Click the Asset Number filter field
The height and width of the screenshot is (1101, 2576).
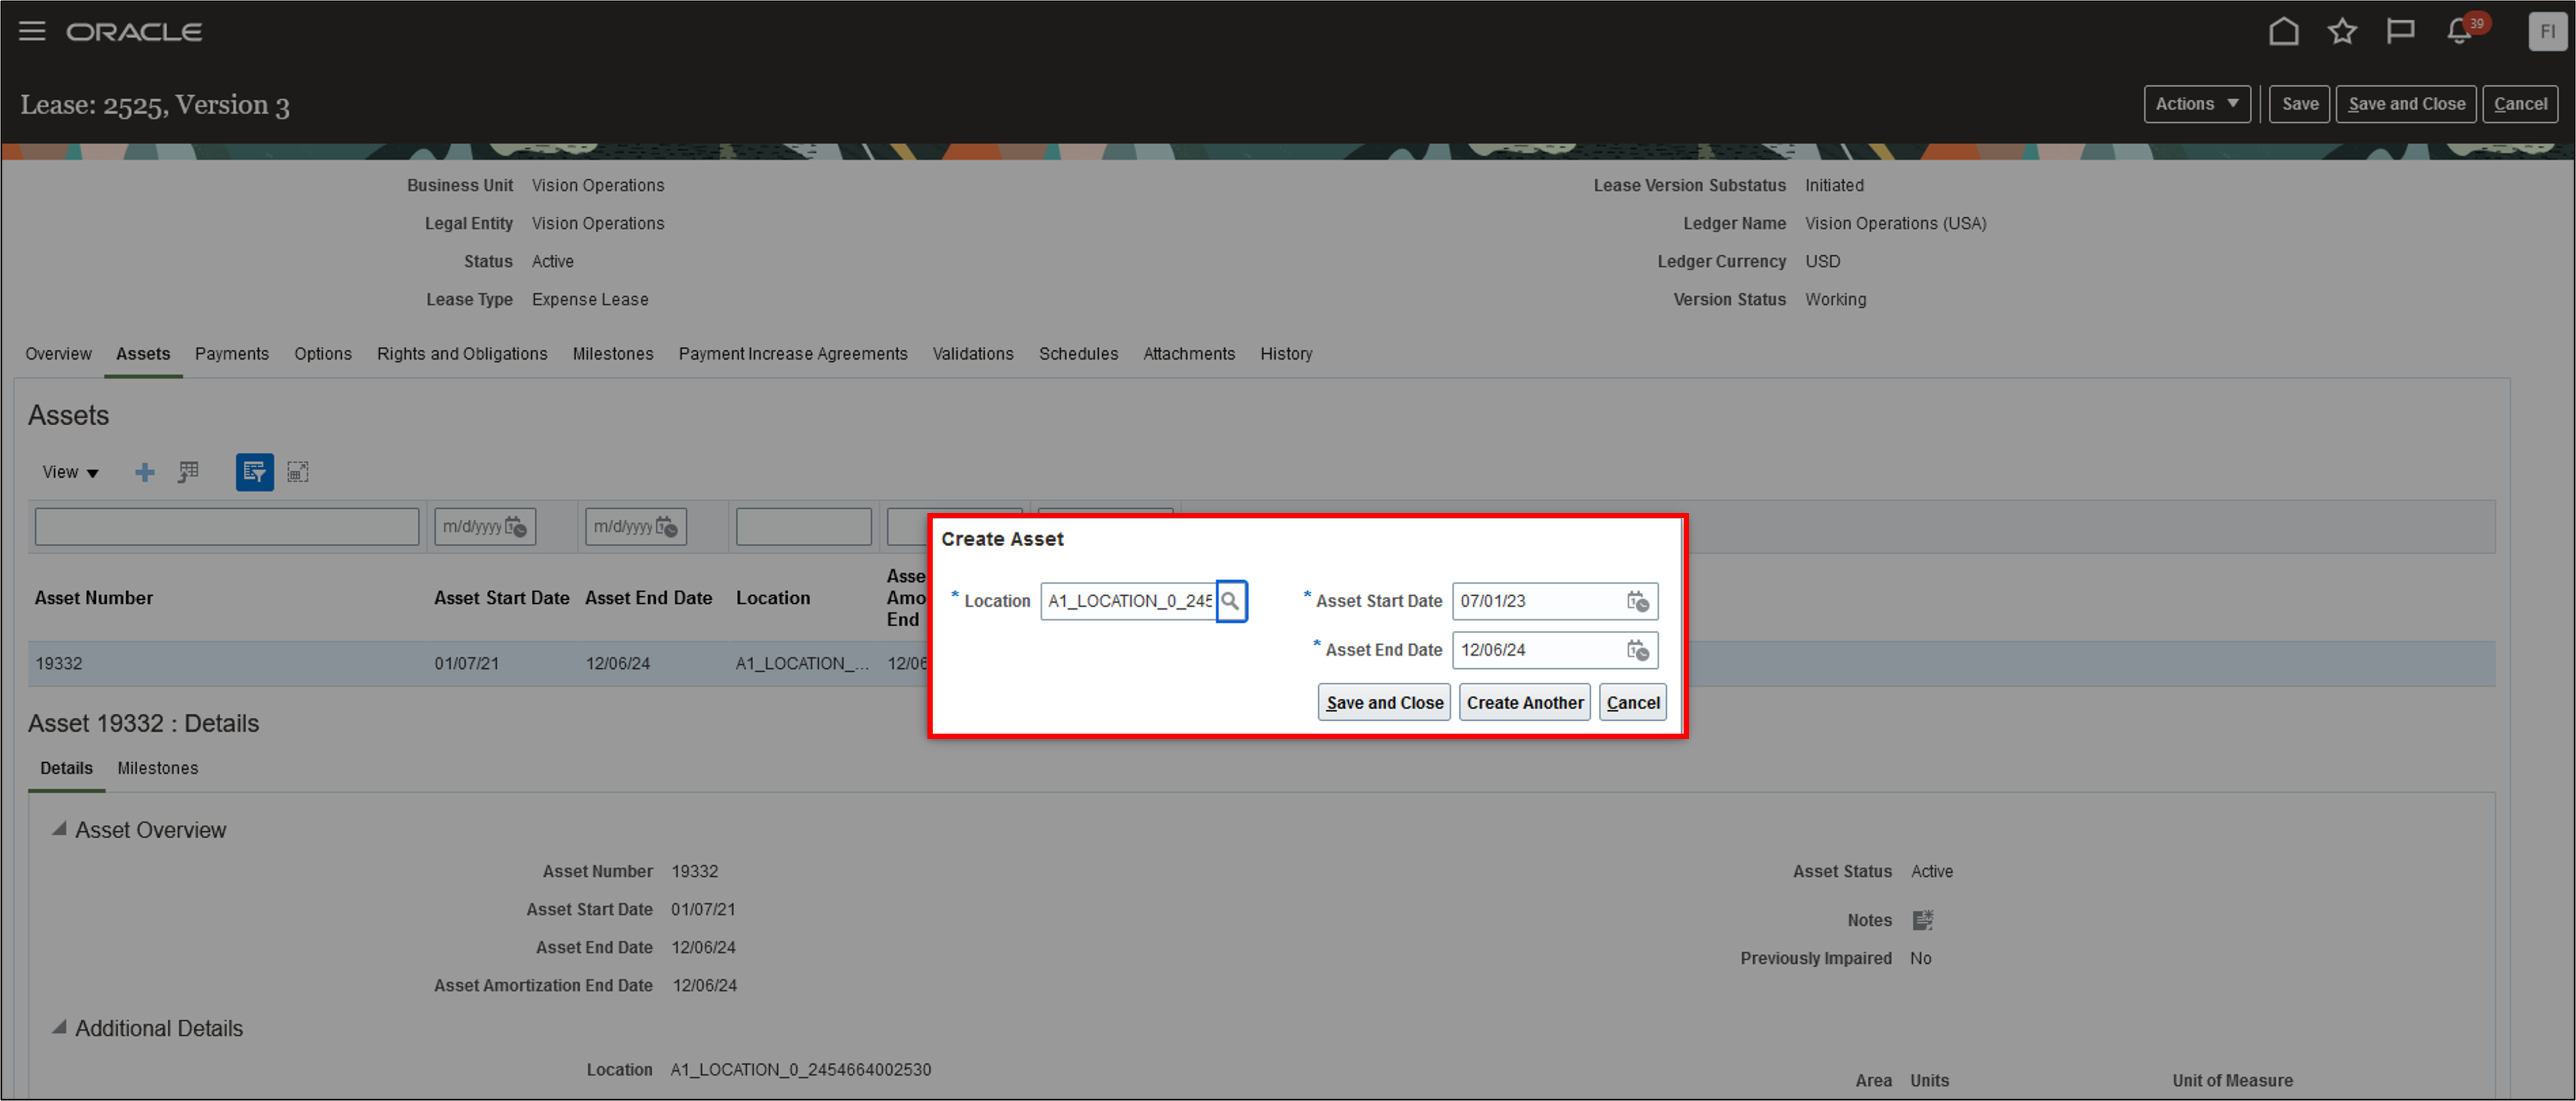coord(227,526)
